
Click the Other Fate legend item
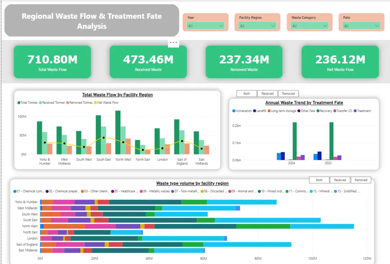coord(306,111)
